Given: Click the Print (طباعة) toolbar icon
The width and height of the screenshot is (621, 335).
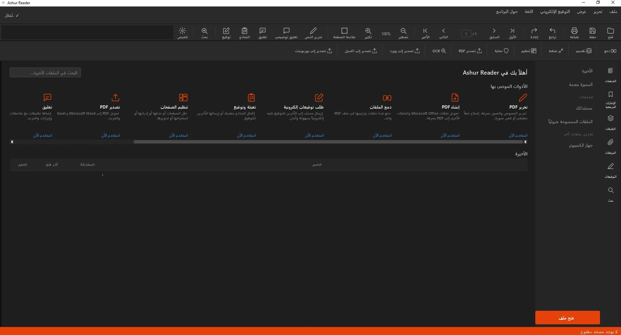Looking at the screenshot, I should click(x=574, y=31).
